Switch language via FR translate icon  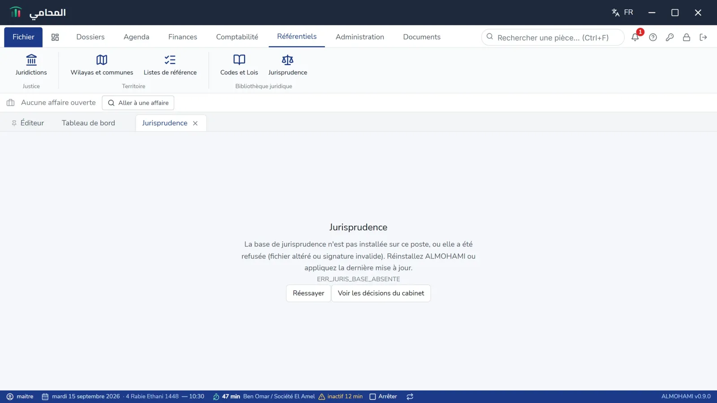[622, 13]
